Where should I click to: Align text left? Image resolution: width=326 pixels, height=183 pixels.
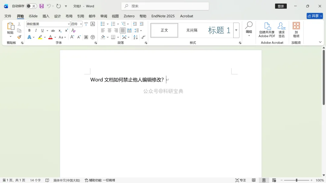pyautogui.click(x=103, y=30)
